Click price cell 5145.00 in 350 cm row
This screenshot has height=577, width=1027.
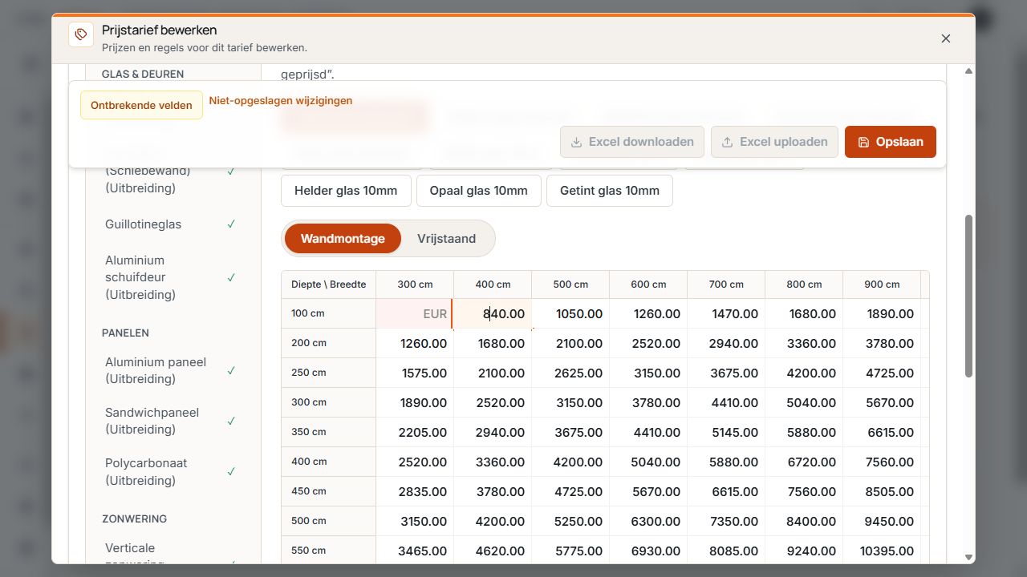click(x=726, y=433)
